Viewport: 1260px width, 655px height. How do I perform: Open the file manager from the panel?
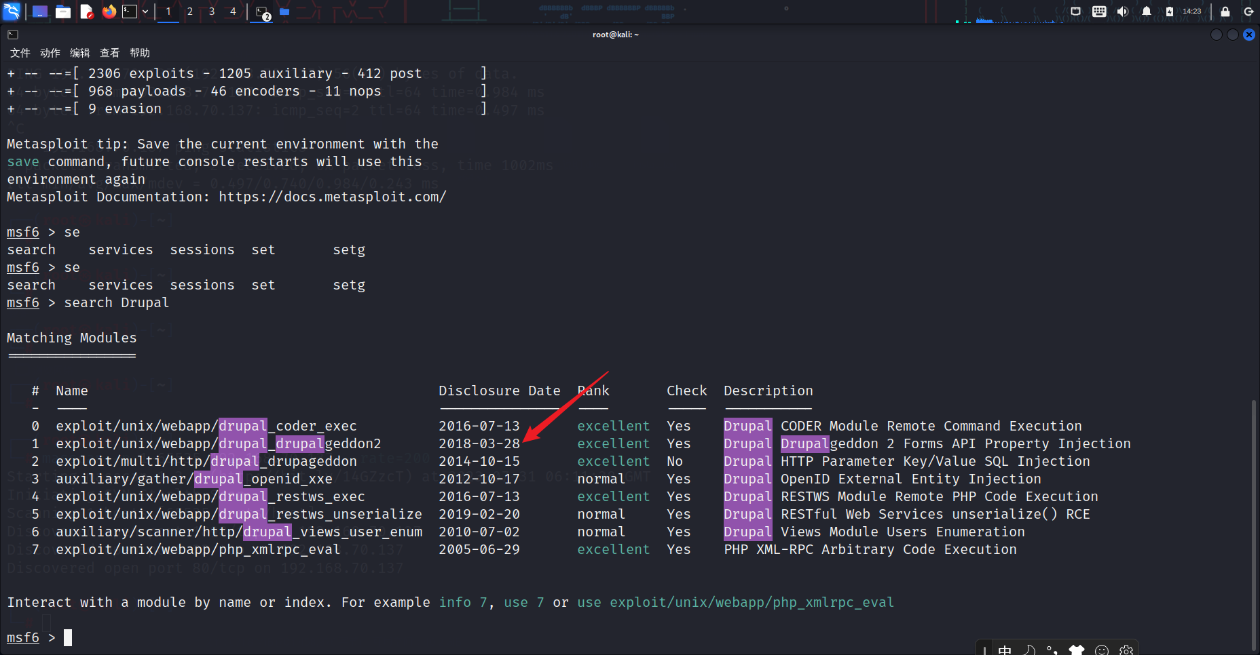click(x=63, y=12)
